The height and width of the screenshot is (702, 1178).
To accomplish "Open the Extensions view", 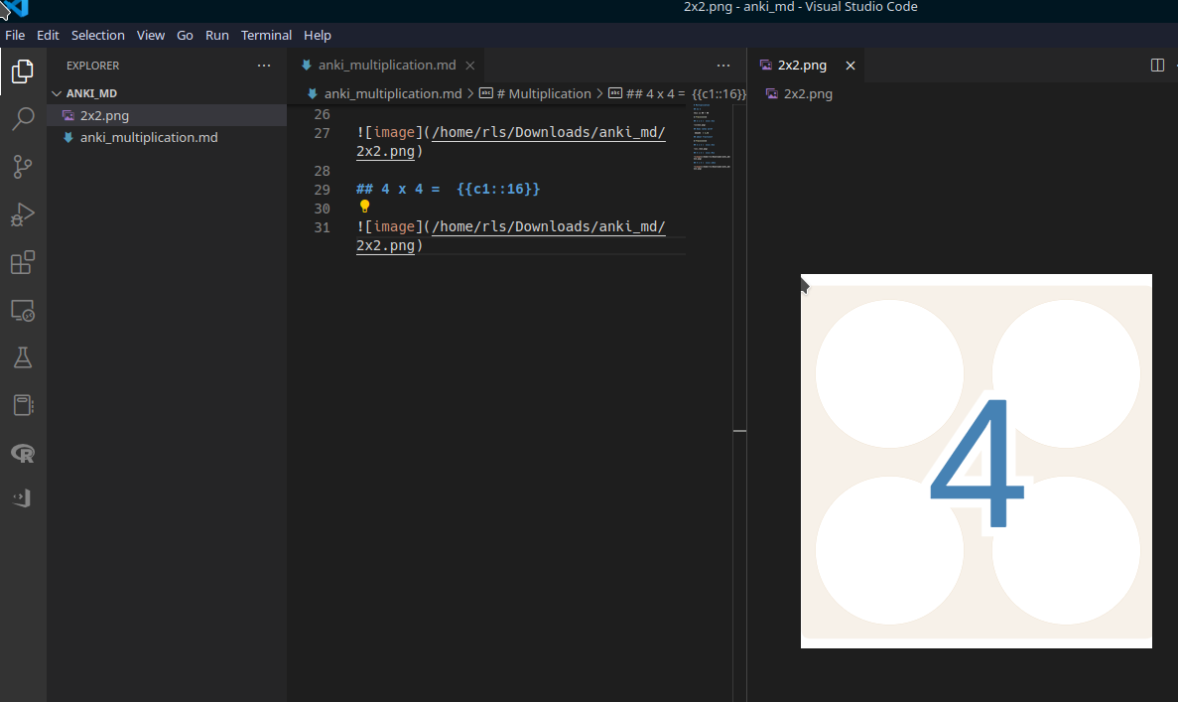I will (x=23, y=263).
